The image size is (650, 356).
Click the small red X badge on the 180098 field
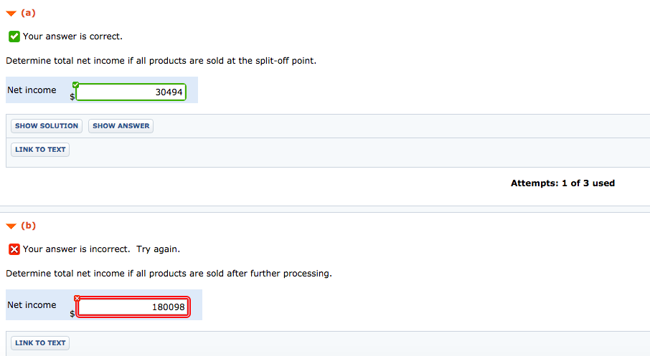pos(77,298)
